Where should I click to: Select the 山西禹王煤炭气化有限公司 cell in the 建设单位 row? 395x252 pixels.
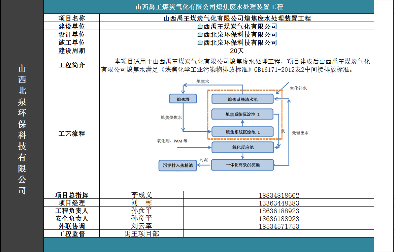237,26
